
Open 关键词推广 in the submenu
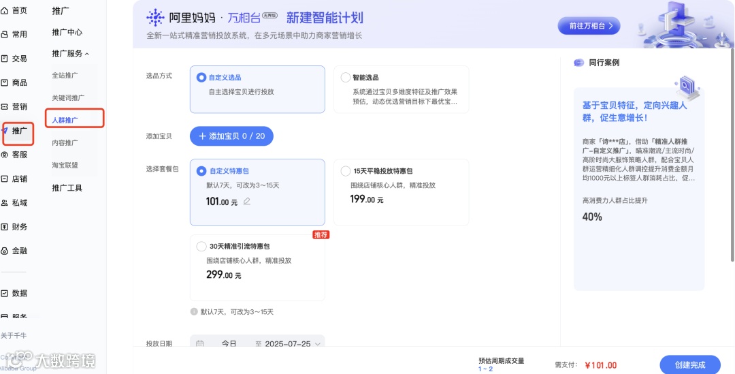tap(68, 97)
